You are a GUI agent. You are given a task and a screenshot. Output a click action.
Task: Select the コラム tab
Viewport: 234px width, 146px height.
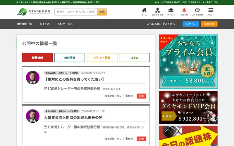pos(134,58)
